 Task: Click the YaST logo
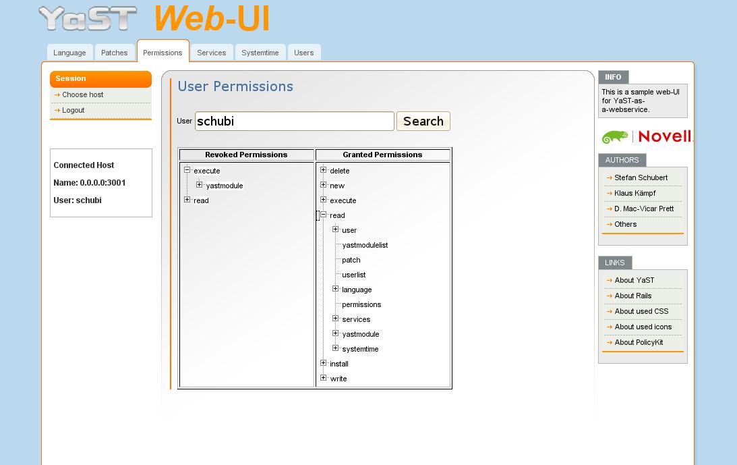click(x=88, y=19)
